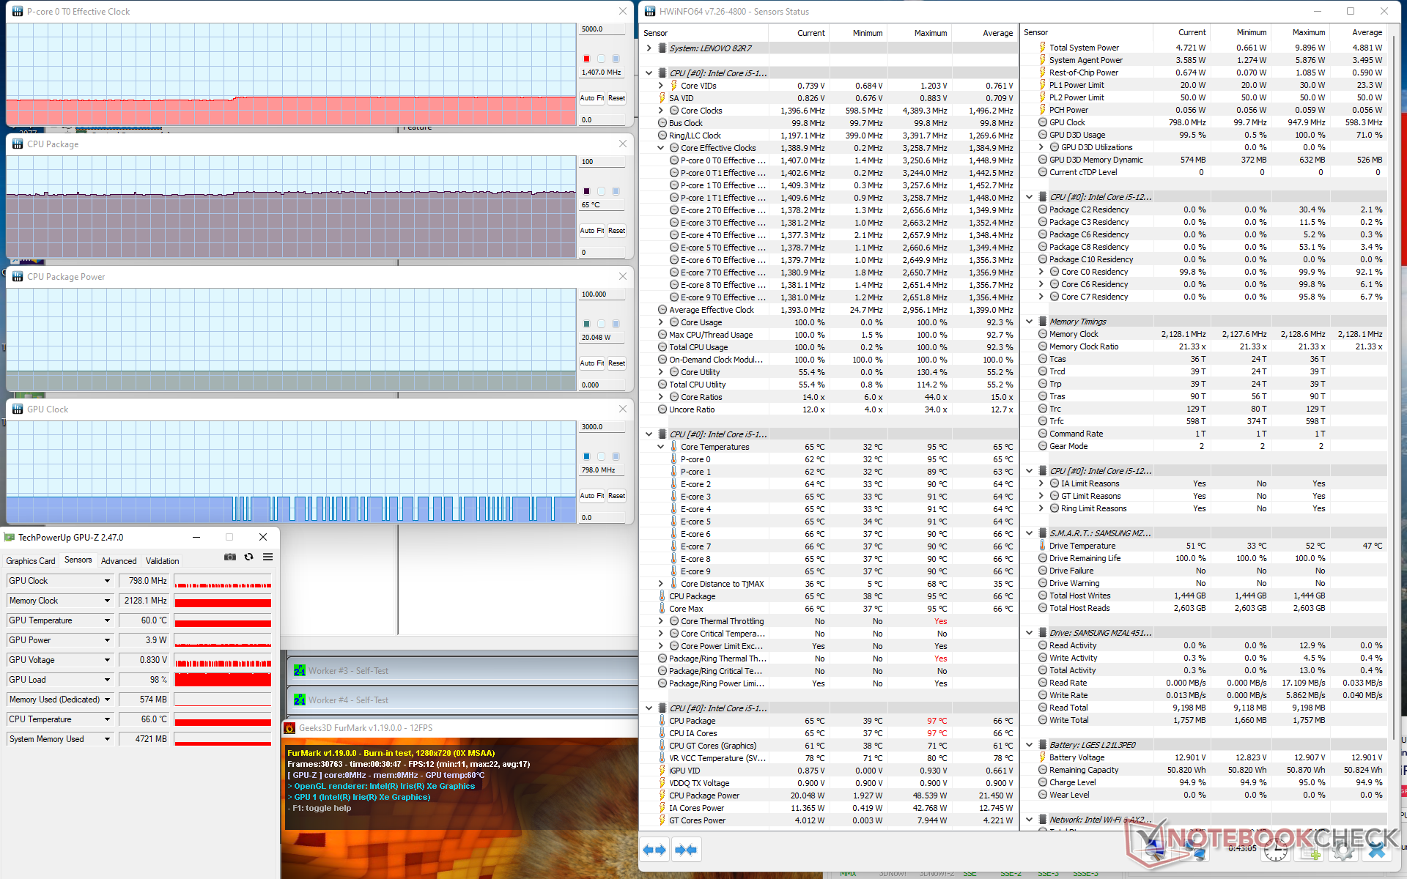The height and width of the screenshot is (879, 1407).
Task: Click the GPU-Z refresh icon
Action: 249,557
